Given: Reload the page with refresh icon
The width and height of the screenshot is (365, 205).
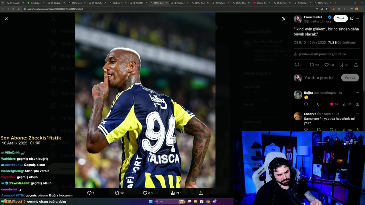Looking at the screenshot, I should pos(13,9).
